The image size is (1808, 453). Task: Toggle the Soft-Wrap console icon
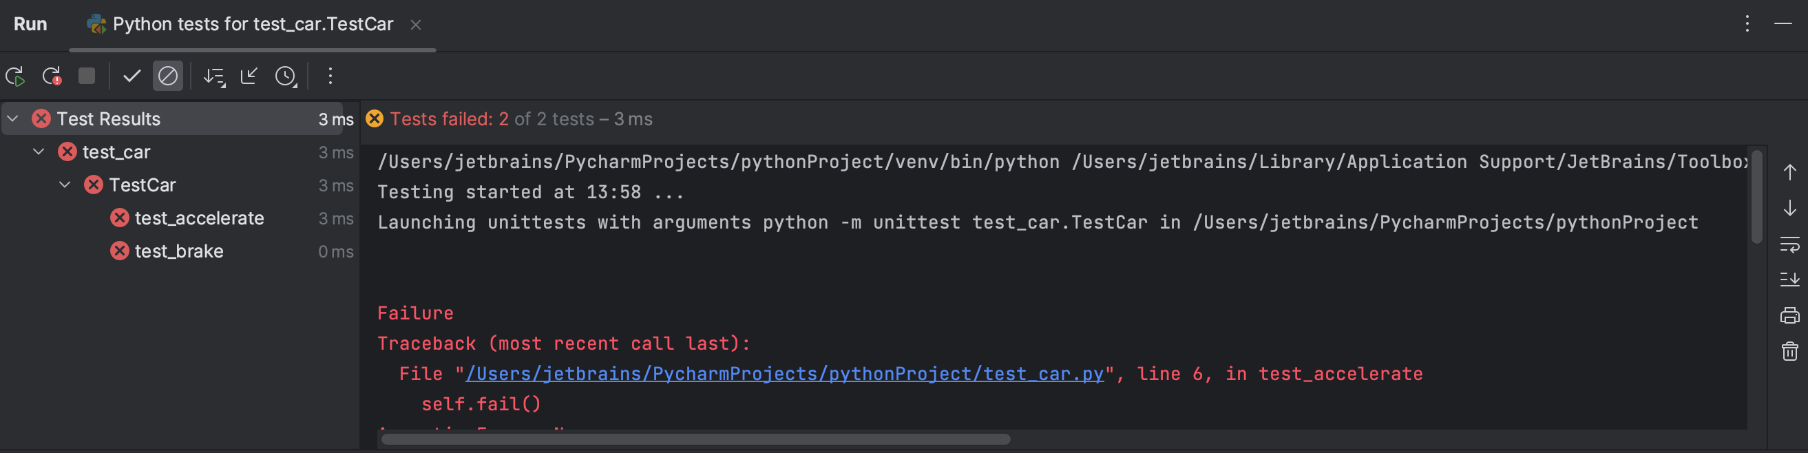tap(1789, 245)
